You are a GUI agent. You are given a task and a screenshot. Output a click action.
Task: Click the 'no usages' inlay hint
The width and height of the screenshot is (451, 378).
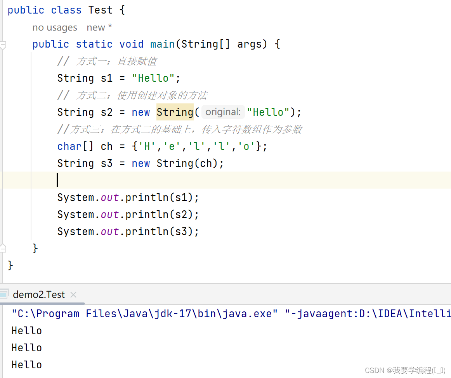pyautogui.click(x=55, y=27)
